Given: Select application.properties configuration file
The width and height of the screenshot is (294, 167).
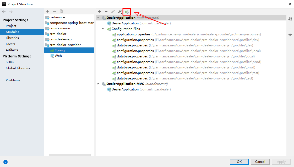Looking at the screenshot, I should tap(133, 34).
